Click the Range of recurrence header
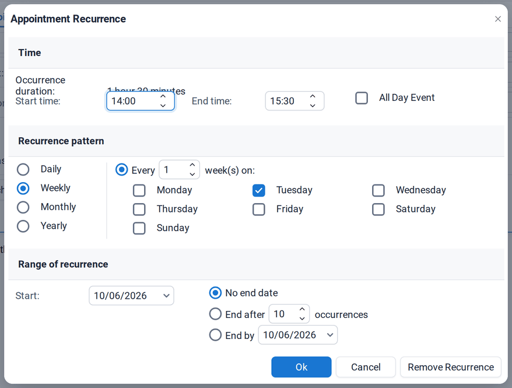 pos(257,264)
